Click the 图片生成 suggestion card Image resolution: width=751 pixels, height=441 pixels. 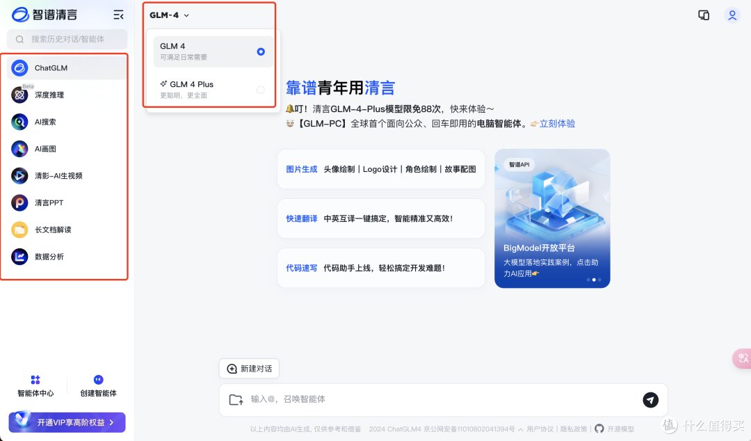[x=381, y=169]
